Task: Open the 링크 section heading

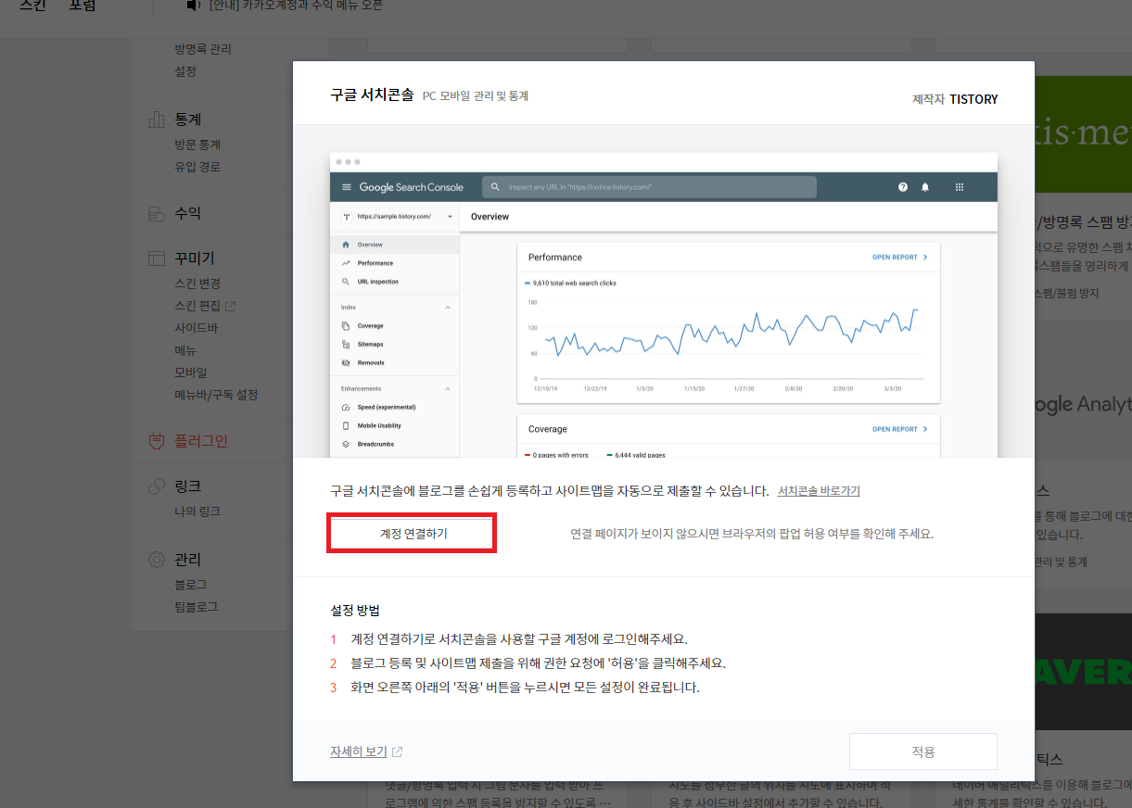Action: (x=188, y=486)
